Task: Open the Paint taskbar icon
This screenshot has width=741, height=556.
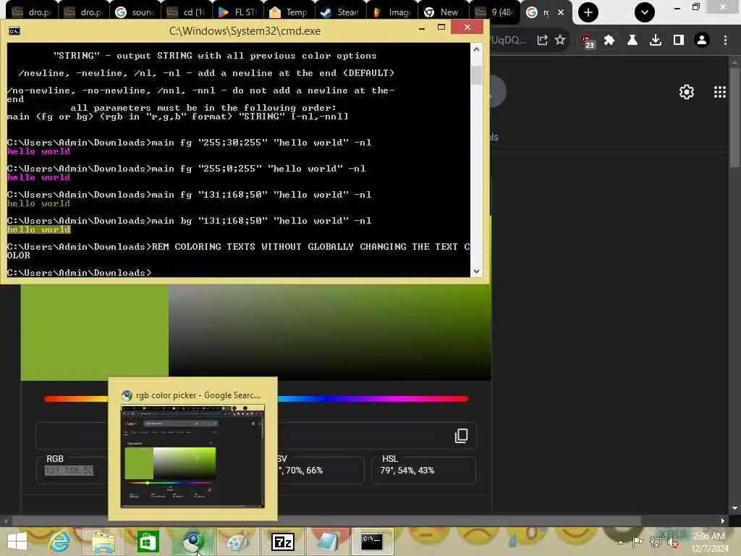Action: point(237,542)
